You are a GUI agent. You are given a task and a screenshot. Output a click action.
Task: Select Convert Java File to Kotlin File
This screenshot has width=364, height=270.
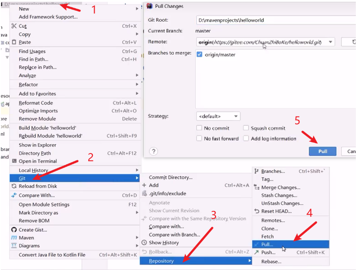75,255
